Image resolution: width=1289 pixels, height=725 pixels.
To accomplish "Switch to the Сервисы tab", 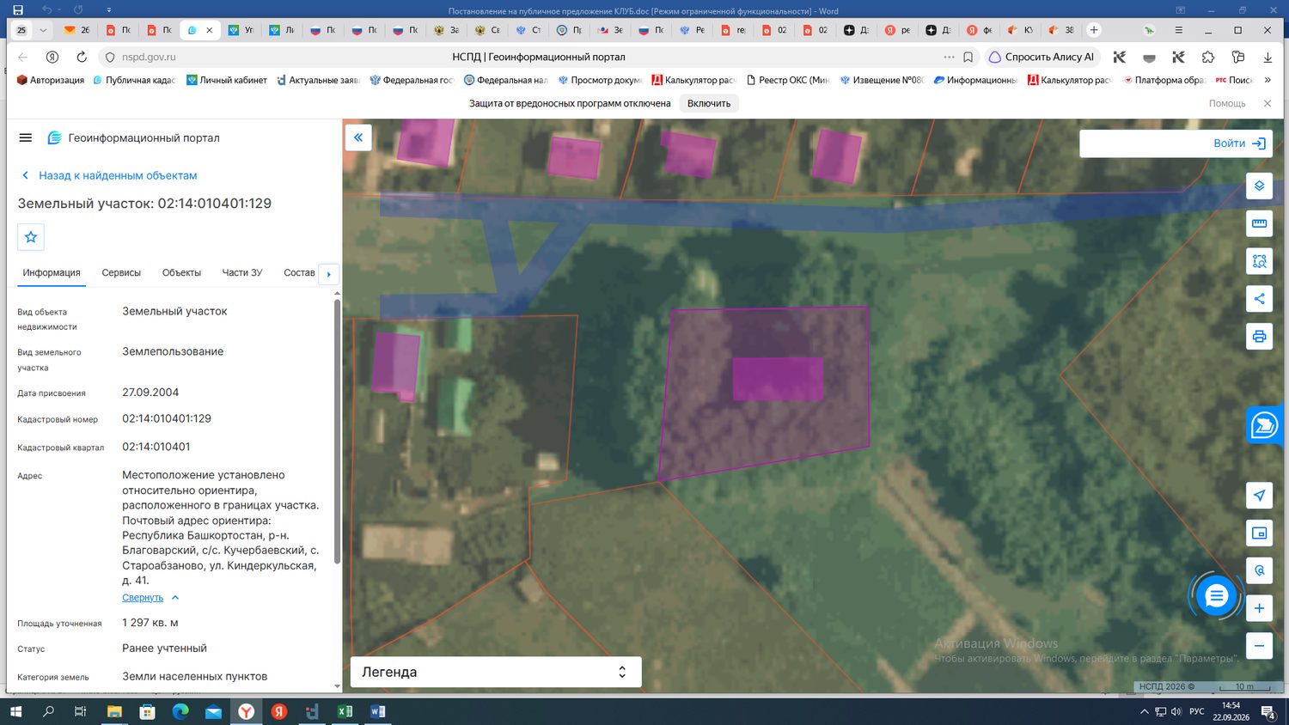I will pyautogui.click(x=121, y=272).
